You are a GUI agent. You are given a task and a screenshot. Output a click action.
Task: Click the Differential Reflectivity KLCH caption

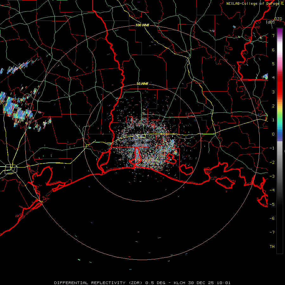coord(142,283)
